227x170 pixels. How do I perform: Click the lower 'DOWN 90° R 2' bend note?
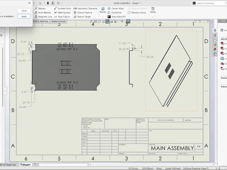67,83
